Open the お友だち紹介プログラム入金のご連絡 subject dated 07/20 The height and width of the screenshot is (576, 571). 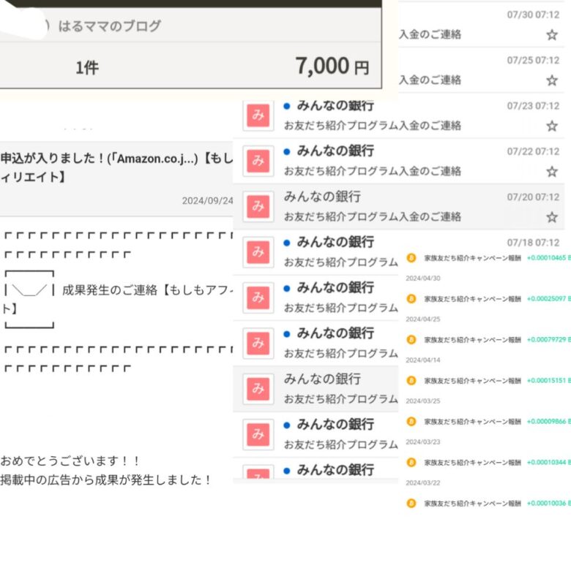point(373,217)
